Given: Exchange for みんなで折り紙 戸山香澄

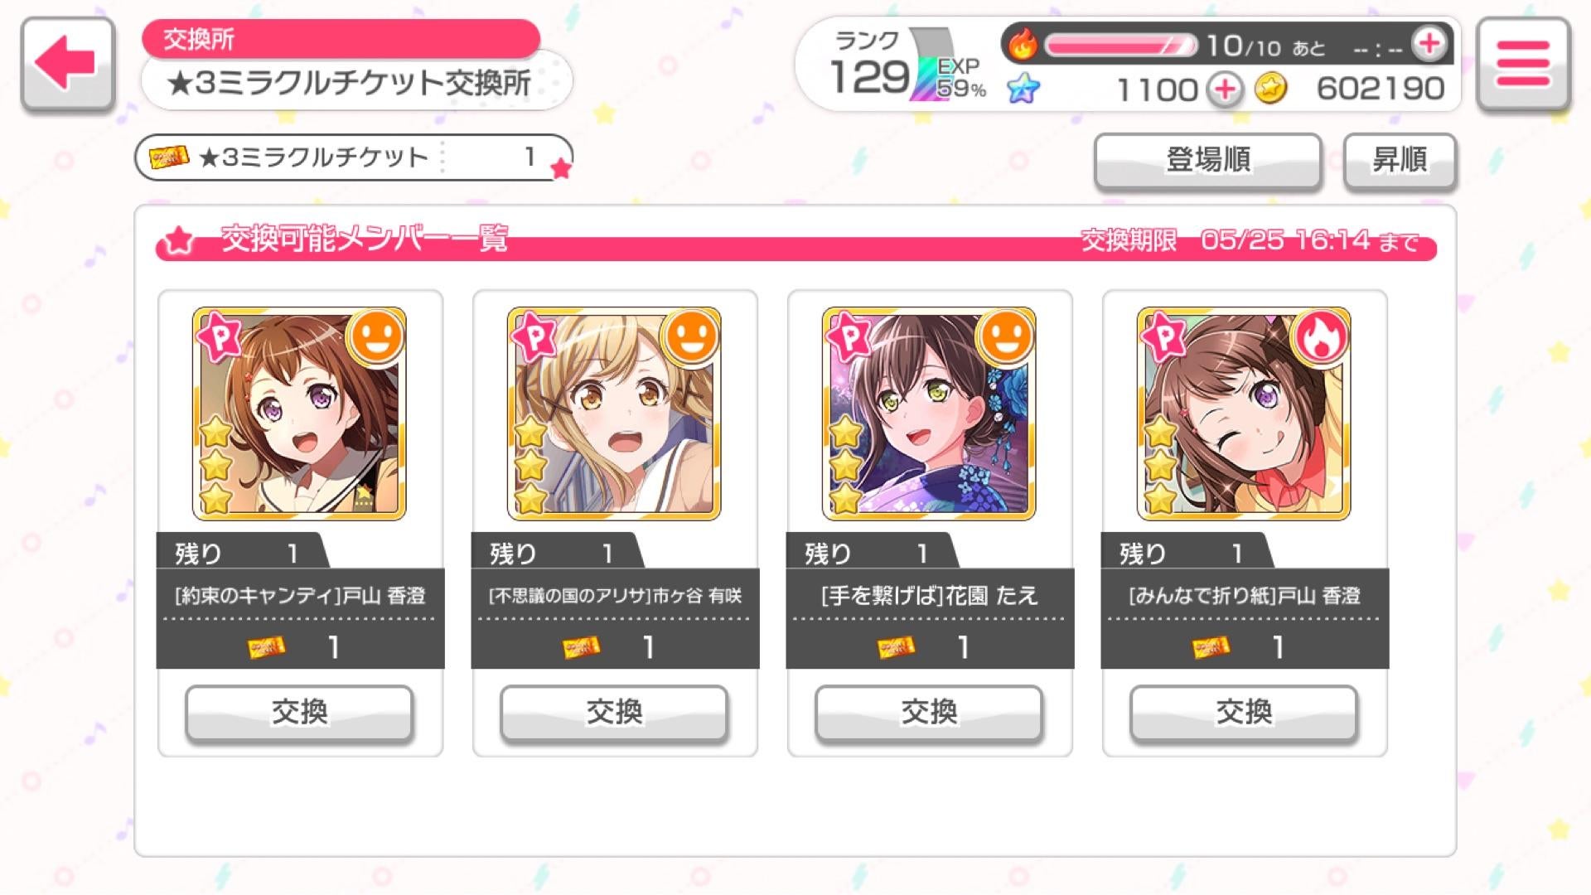Looking at the screenshot, I should coord(1244,712).
